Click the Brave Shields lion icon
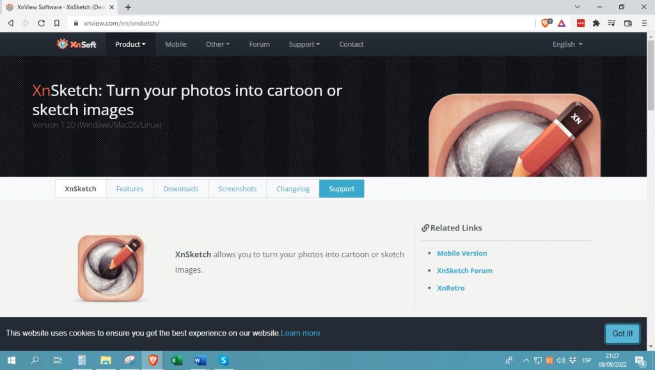 [x=546, y=23]
